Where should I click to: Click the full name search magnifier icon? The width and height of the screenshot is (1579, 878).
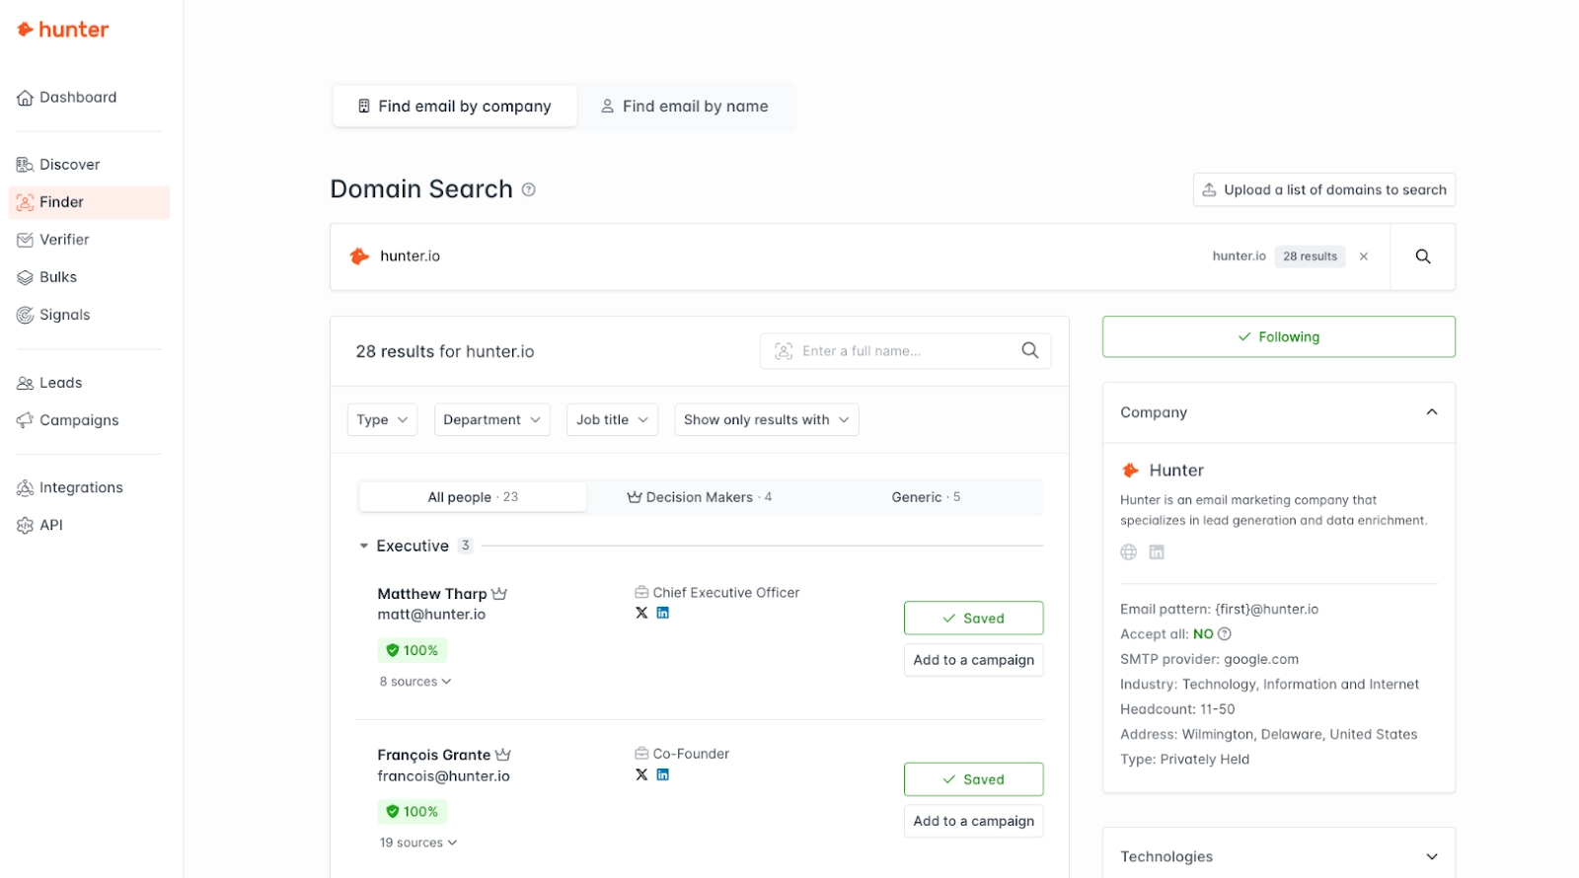(x=1029, y=350)
